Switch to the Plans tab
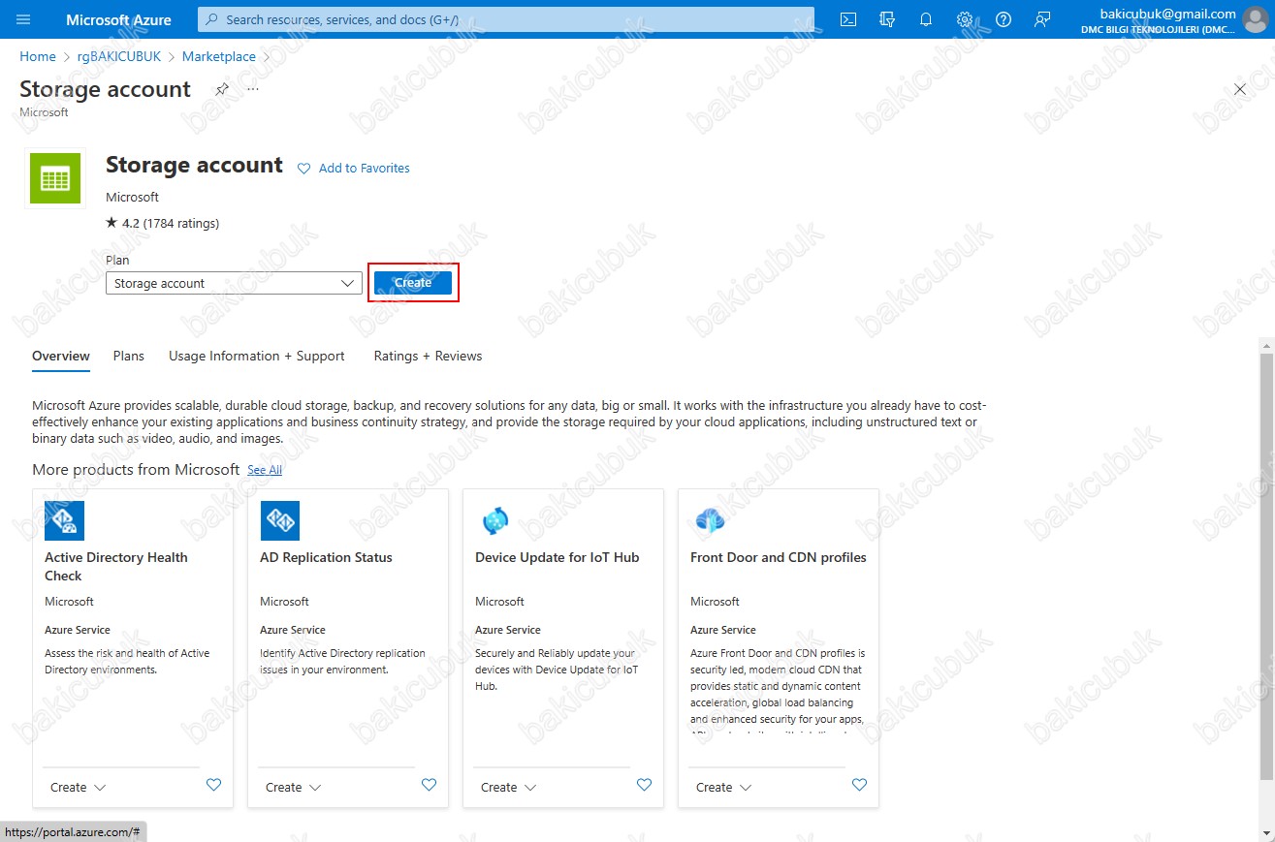The height and width of the screenshot is (842, 1275). click(128, 357)
